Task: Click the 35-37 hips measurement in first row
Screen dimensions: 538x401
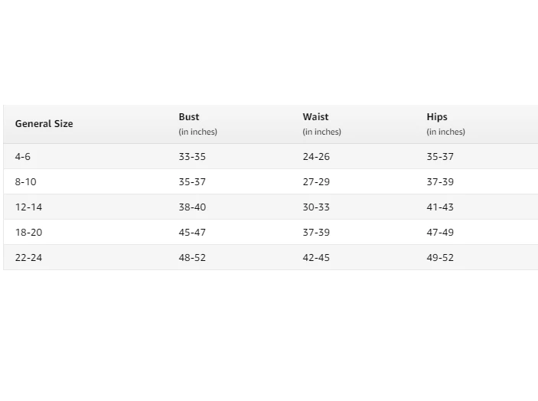Action: 440,156
